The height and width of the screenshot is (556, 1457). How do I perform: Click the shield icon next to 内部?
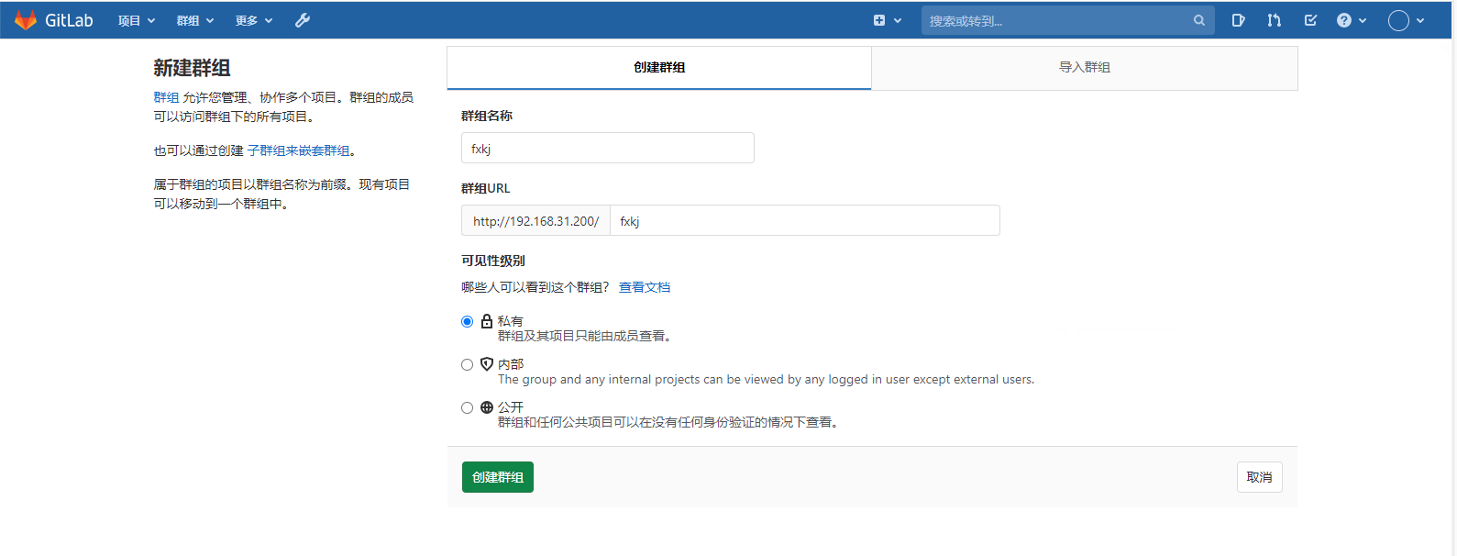point(487,364)
